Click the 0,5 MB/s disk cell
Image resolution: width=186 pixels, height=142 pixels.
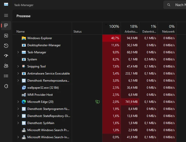point(148,59)
